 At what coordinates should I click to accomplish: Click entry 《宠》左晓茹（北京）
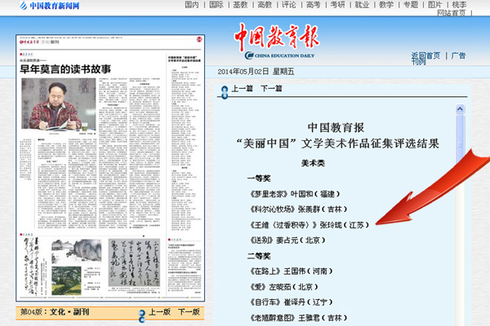pos(283,287)
